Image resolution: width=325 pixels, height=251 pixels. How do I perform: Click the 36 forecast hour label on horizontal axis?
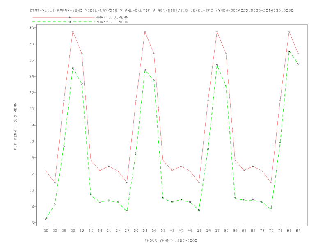(154, 230)
